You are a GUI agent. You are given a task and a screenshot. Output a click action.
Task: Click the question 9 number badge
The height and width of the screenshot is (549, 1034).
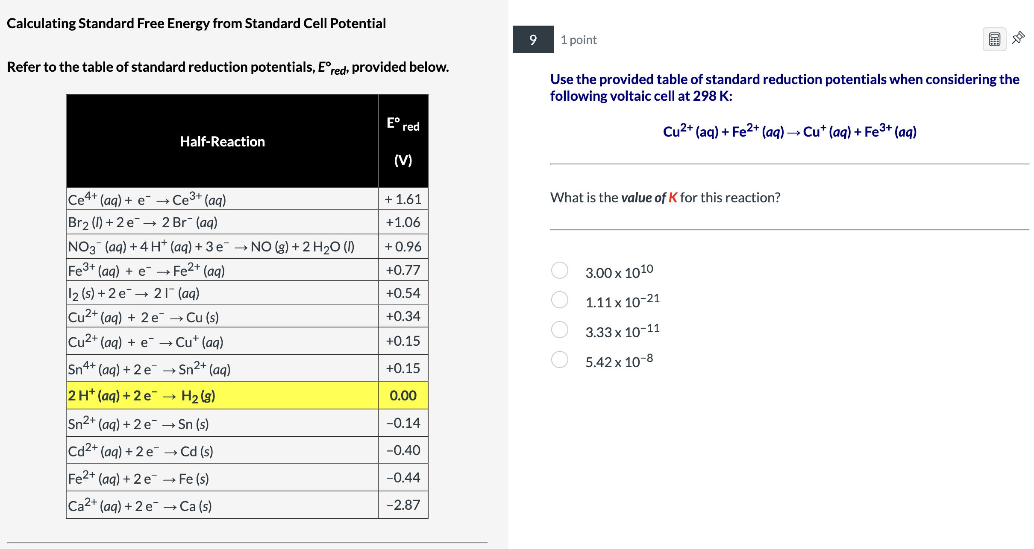click(x=532, y=40)
